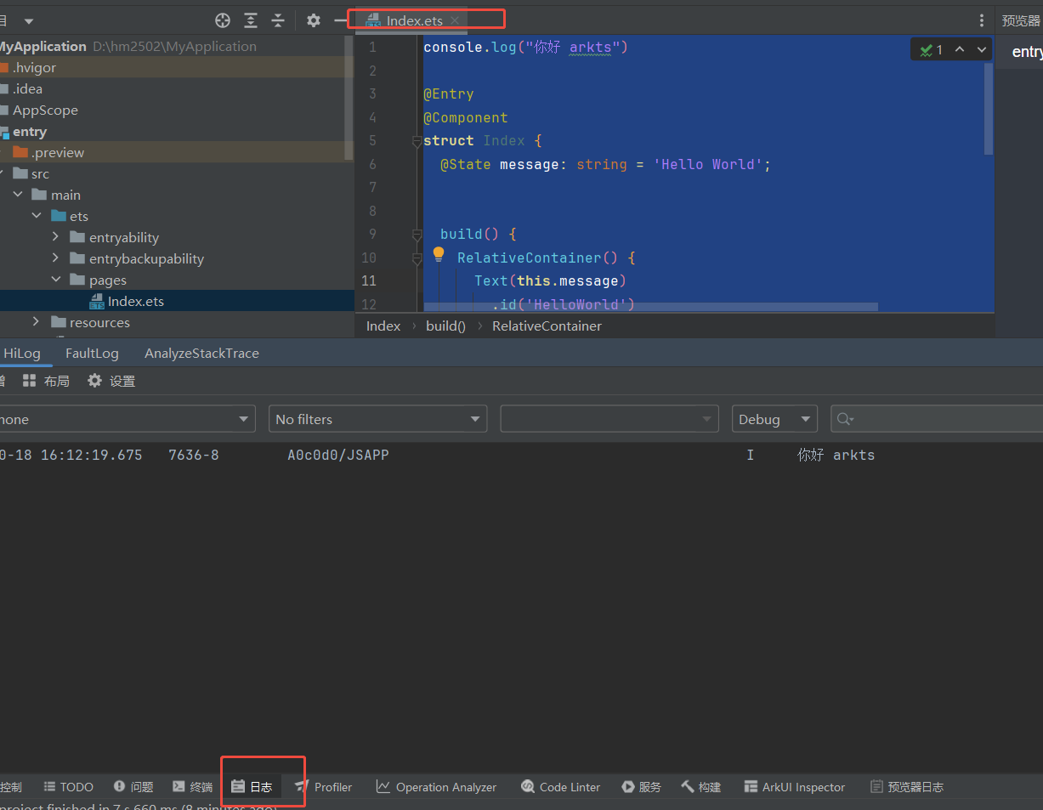The height and width of the screenshot is (810, 1043).
Task: Expand the resources folder
Action: (x=36, y=322)
